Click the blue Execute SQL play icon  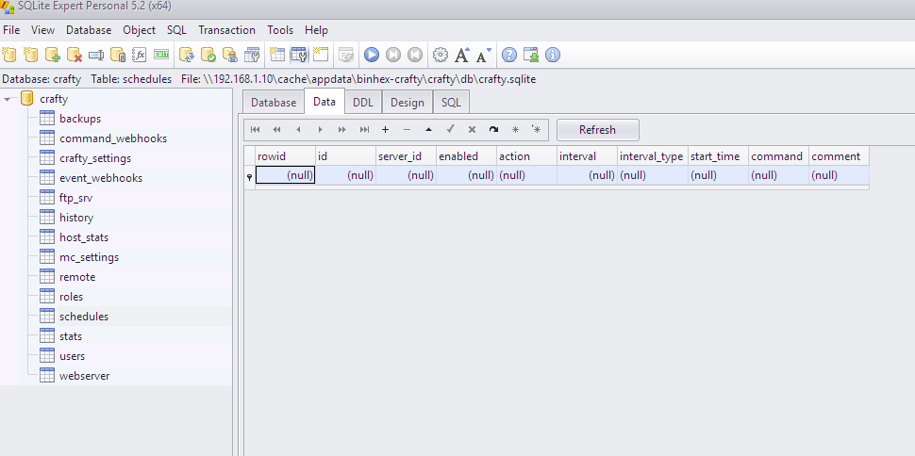click(372, 55)
